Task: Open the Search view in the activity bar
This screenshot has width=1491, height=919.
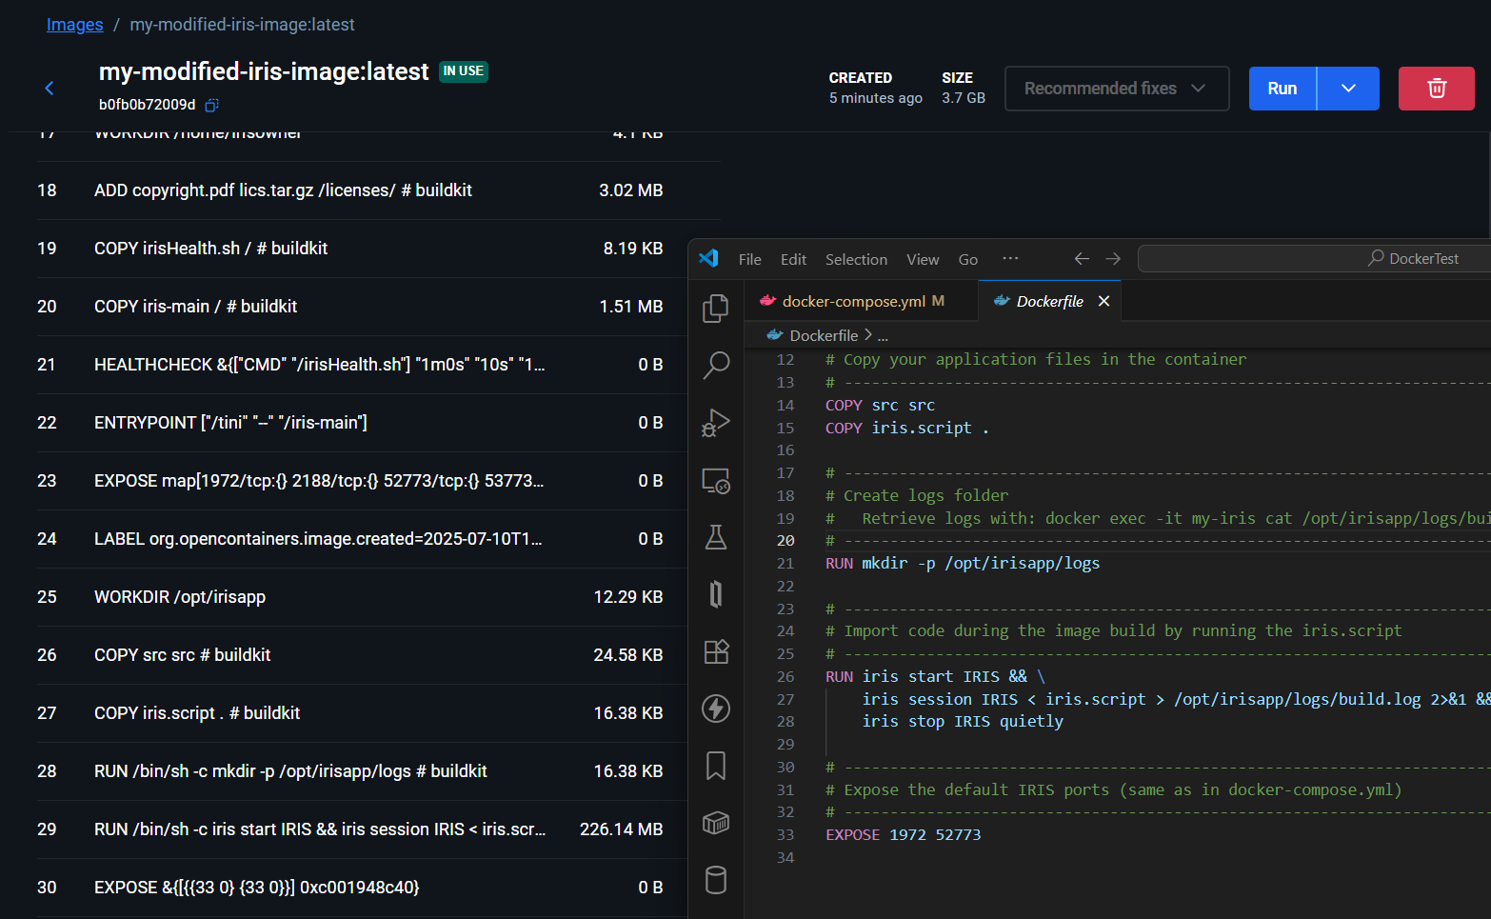Action: tap(716, 365)
